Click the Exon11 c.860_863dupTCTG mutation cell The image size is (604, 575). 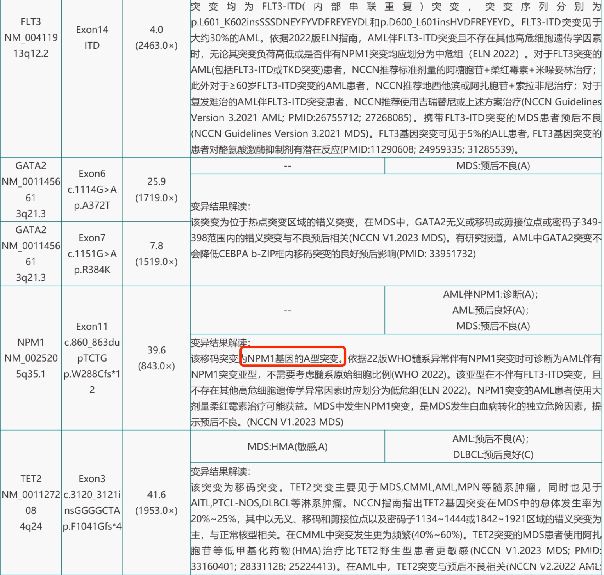[92, 358]
